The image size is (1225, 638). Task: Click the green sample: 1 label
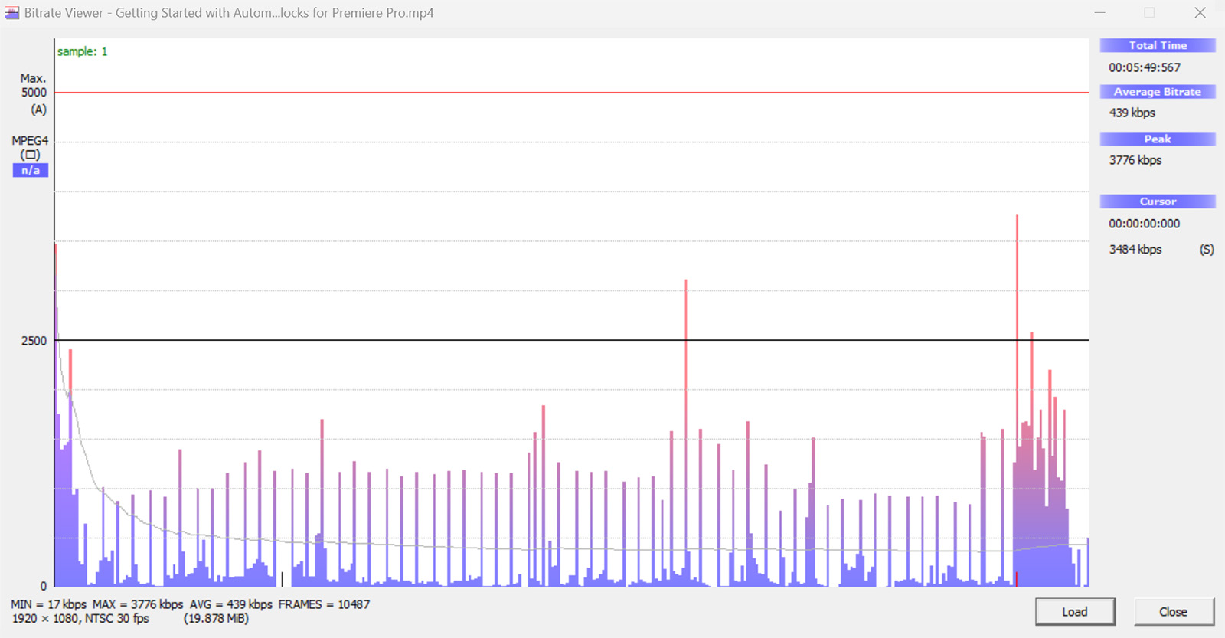click(x=83, y=51)
